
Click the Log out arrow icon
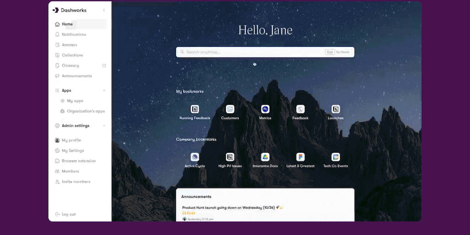(x=57, y=214)
